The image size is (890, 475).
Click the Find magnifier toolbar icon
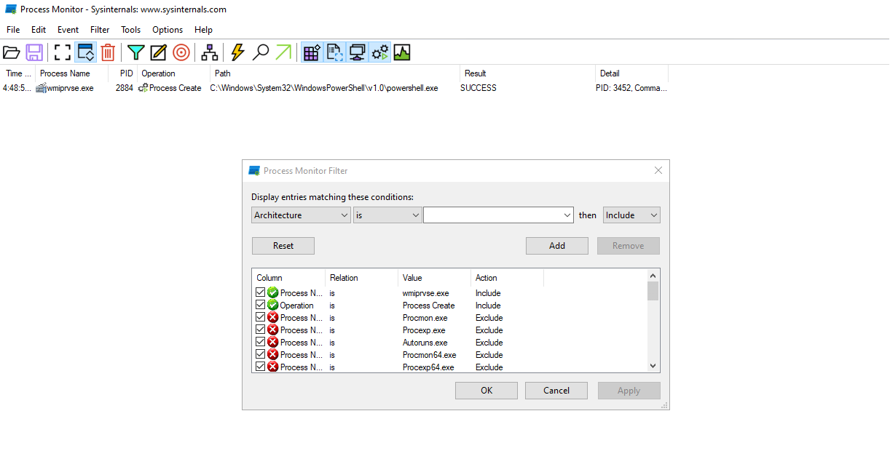click(261, 52)
